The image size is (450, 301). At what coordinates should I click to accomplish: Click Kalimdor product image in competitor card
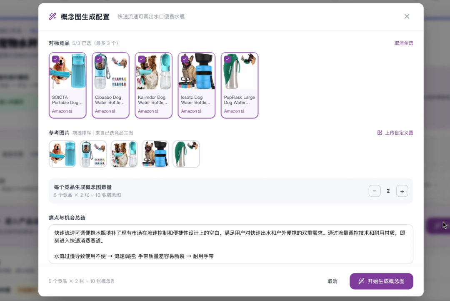153,71
